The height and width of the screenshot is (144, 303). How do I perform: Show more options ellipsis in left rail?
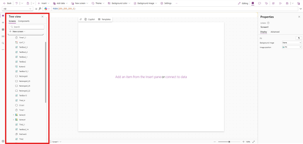point(3,50)
